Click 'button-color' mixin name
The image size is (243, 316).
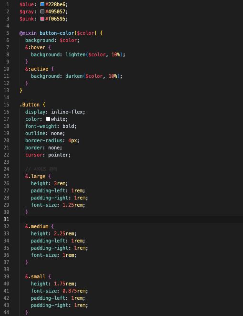57,33
